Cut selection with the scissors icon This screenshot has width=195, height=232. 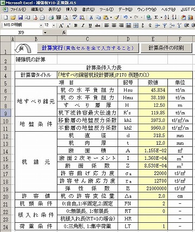(x=91, y=17)
